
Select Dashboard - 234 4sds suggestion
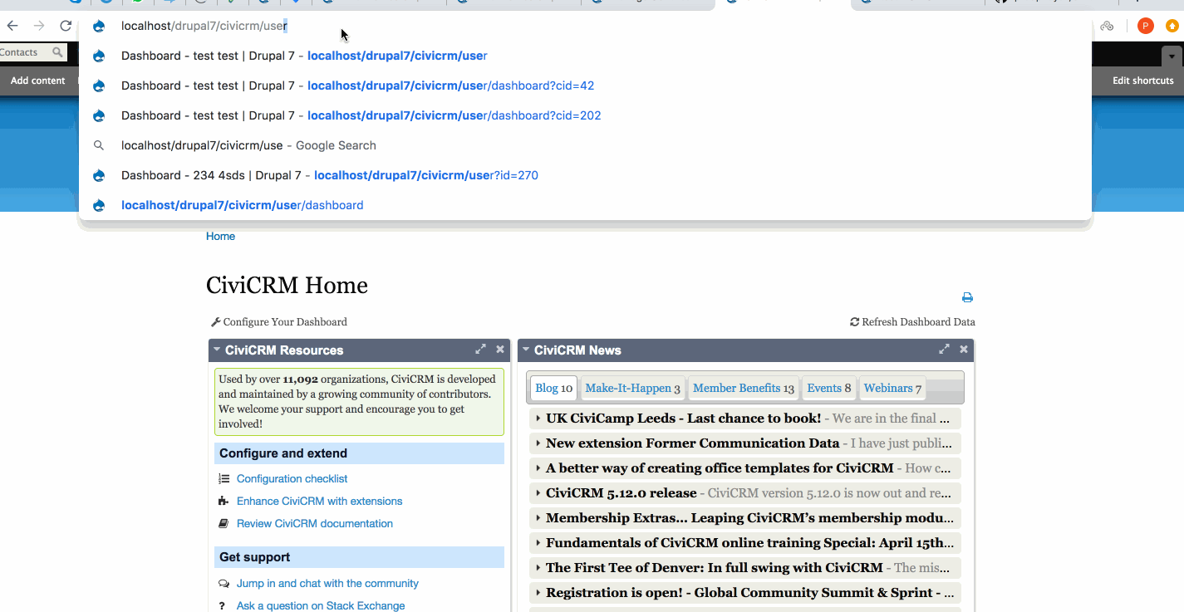click(x=585, y=175)
